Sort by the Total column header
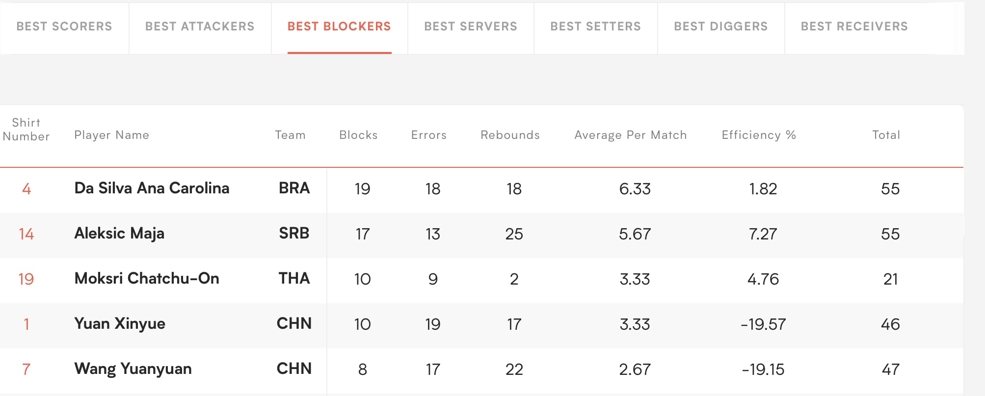Screen dimensions: 985x396 coord(886,135)
